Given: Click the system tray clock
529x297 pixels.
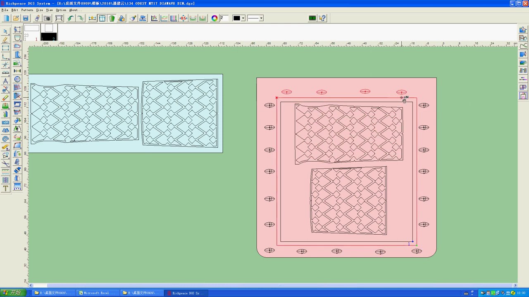Looking at the screenshot, I should pyautogui.click(x=521, y=293).
